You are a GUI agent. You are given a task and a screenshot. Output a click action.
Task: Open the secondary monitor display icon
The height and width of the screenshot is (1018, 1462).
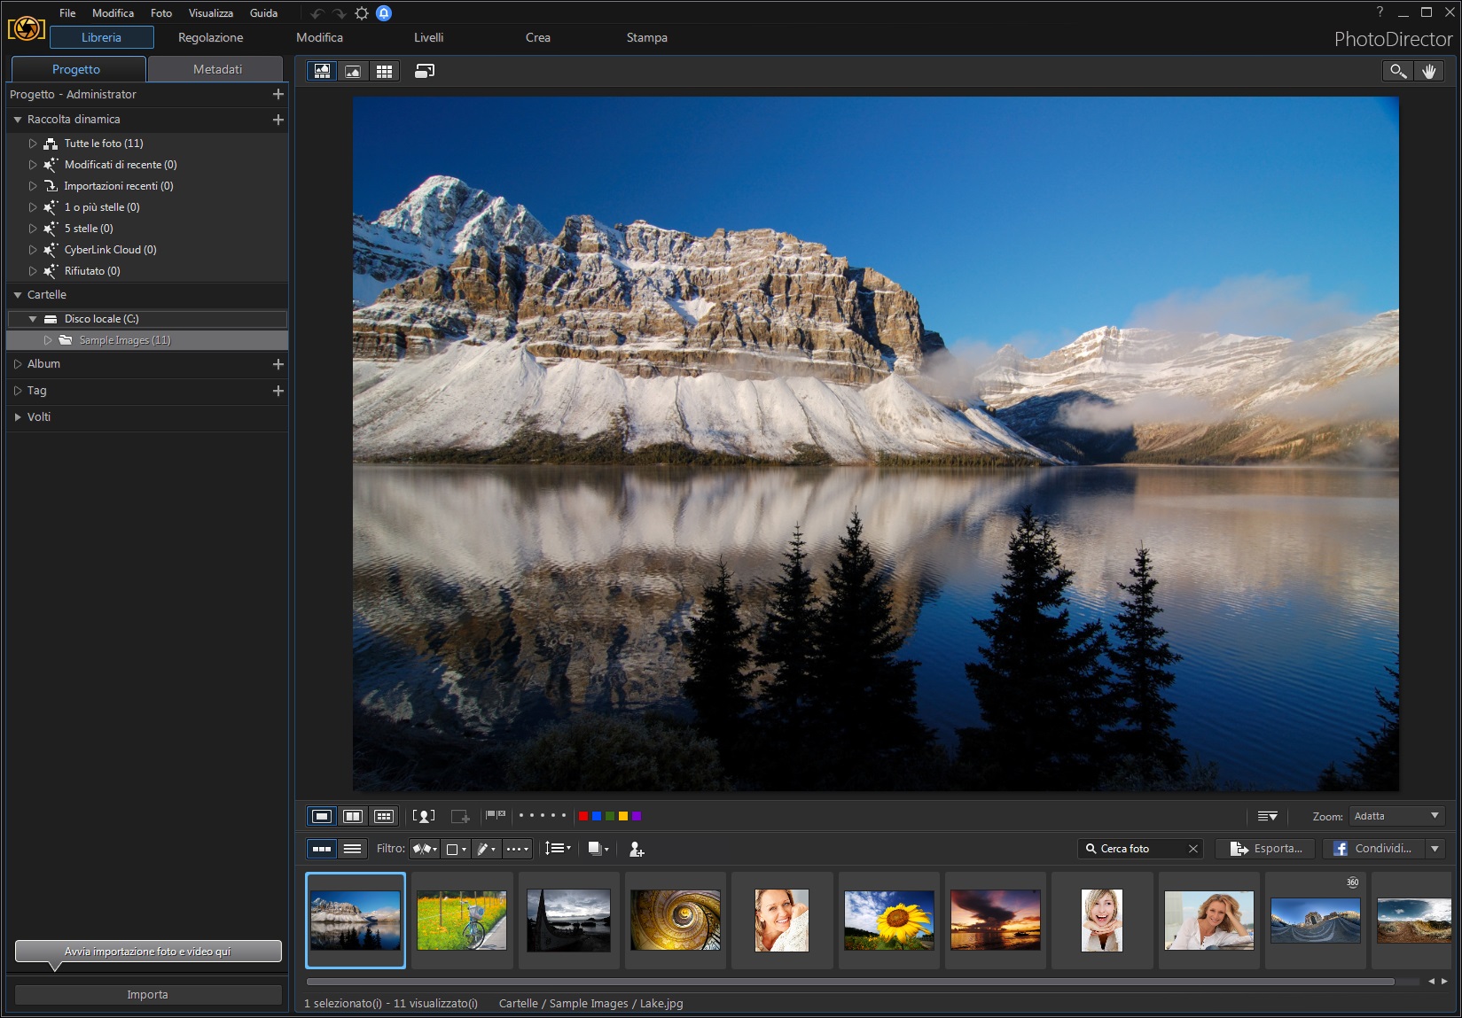click(x=425, y=71)
